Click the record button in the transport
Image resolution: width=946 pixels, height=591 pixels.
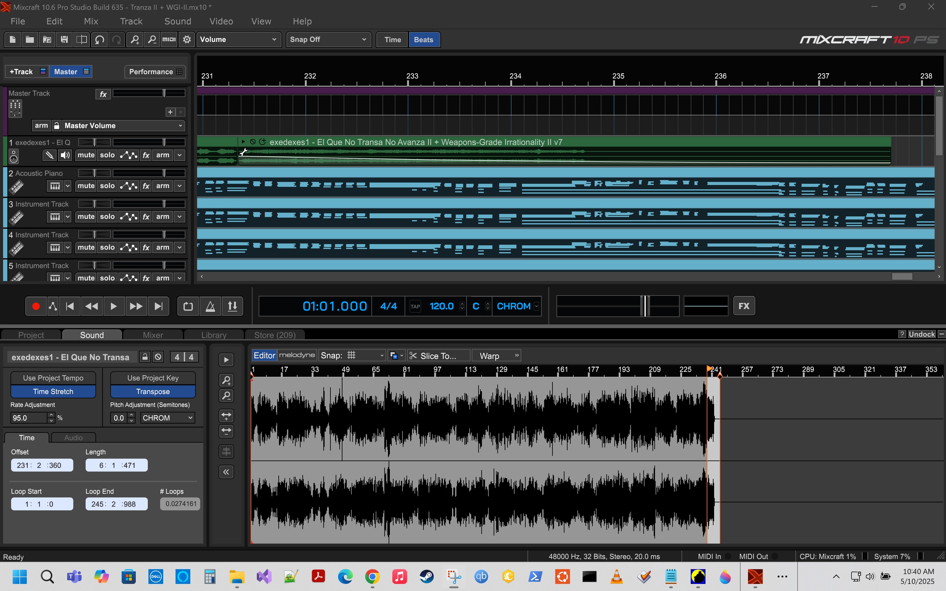click(36, 306)
